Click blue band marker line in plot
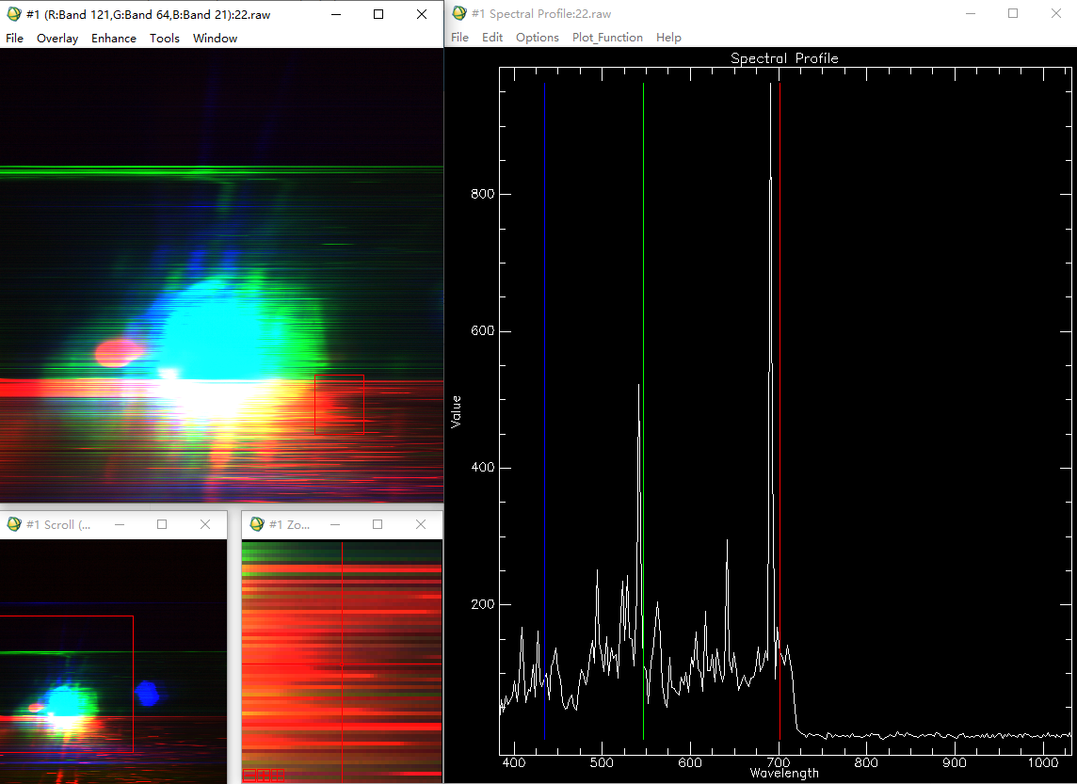Screen dimensions: 1077x784 545,412
